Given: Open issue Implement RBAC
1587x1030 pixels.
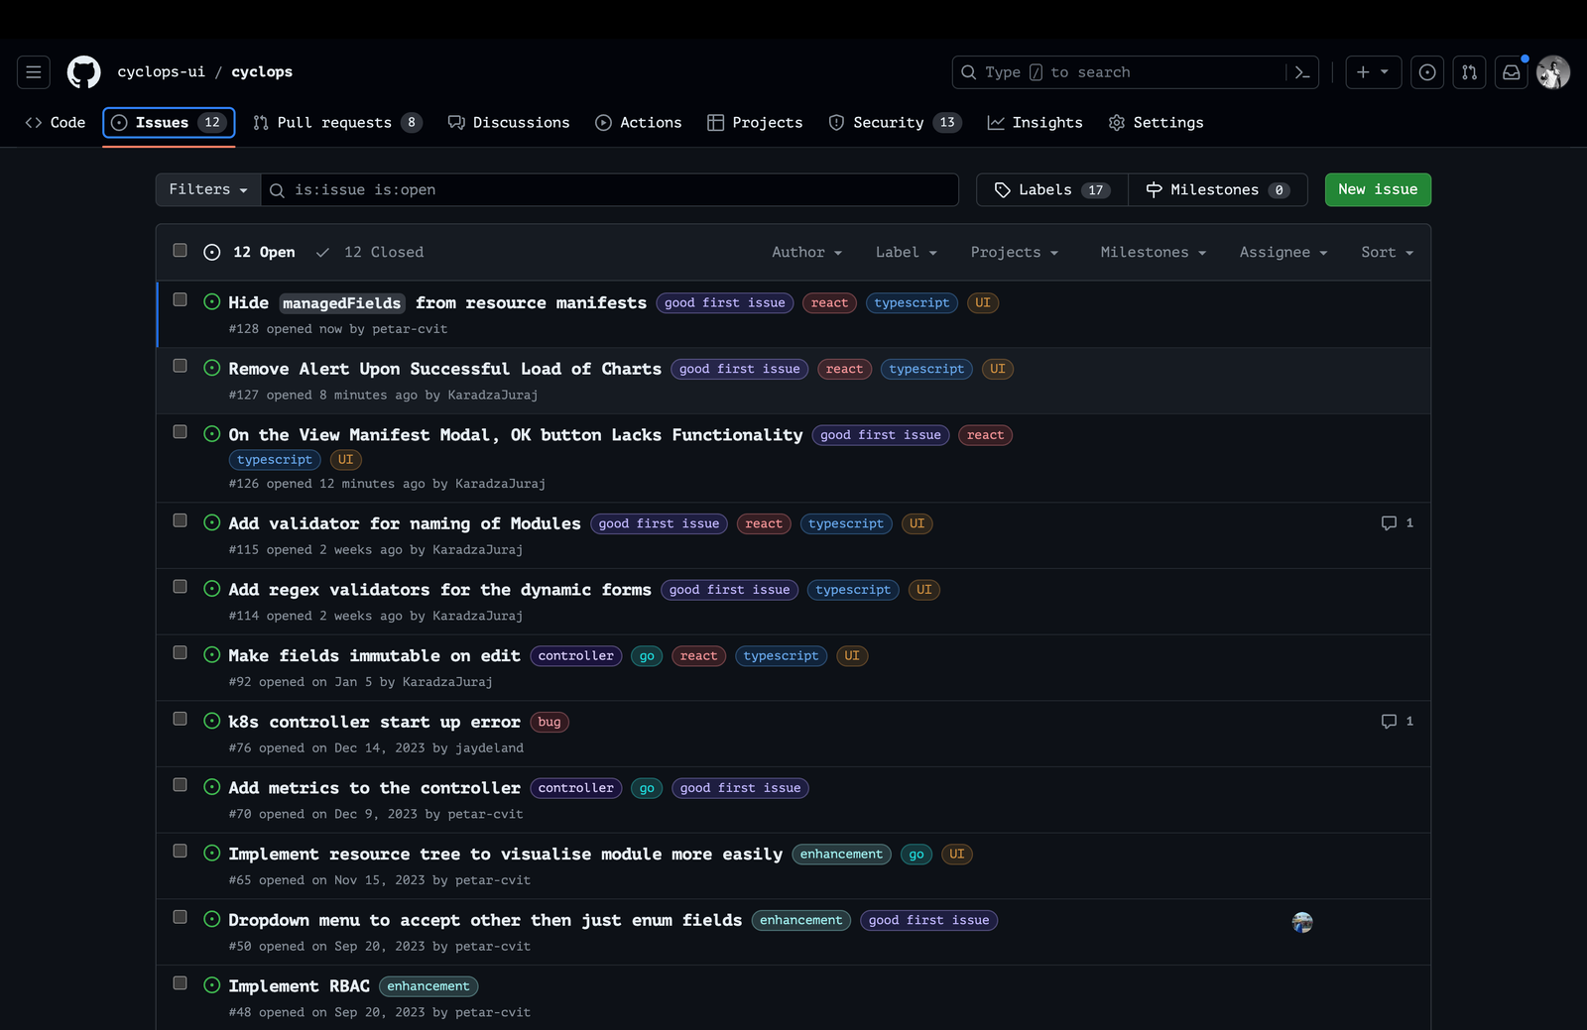Looking at the screenshot, I should 299,986.
